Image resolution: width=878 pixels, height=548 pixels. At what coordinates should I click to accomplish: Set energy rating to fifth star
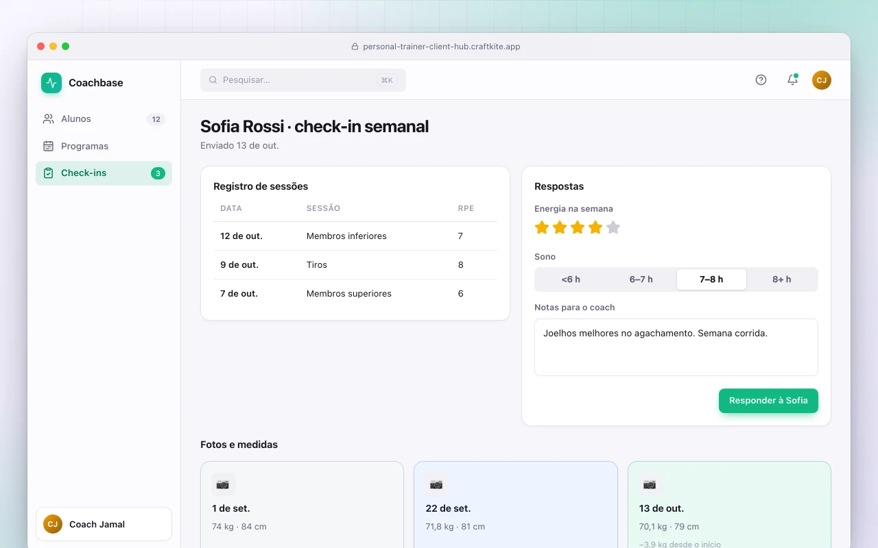[x=613, y=227]
